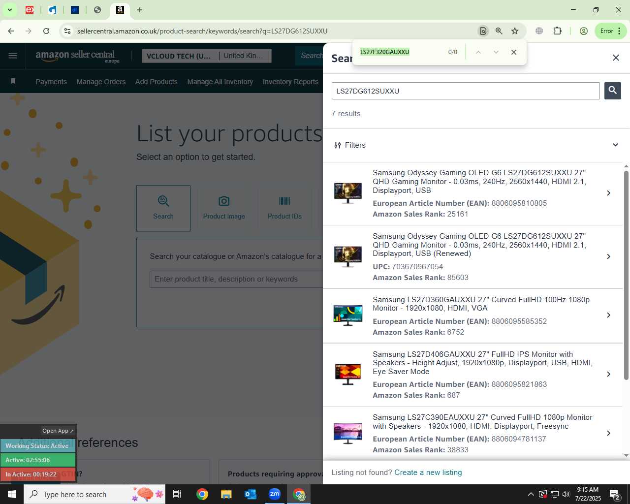Screen dimensions: 630x504
Task: Click the bookmark flag icon in nav bar
Action: pos(13,81)
